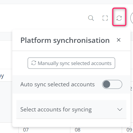Click the Auto sync selected accounts label
This screenshot has height=133, width=133.
(x=57, y=85)
